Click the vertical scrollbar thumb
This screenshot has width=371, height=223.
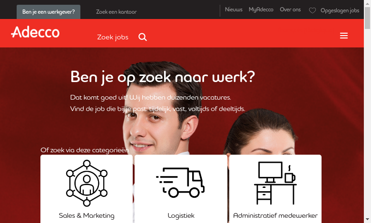coord(367,18)
